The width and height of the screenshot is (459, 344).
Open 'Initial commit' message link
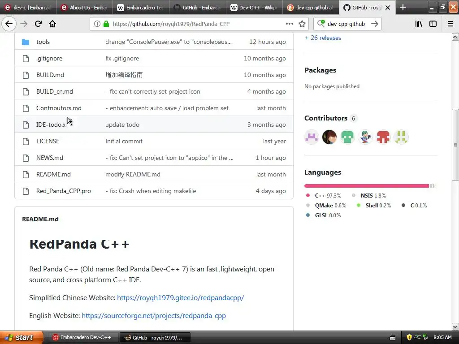(124, 141)
